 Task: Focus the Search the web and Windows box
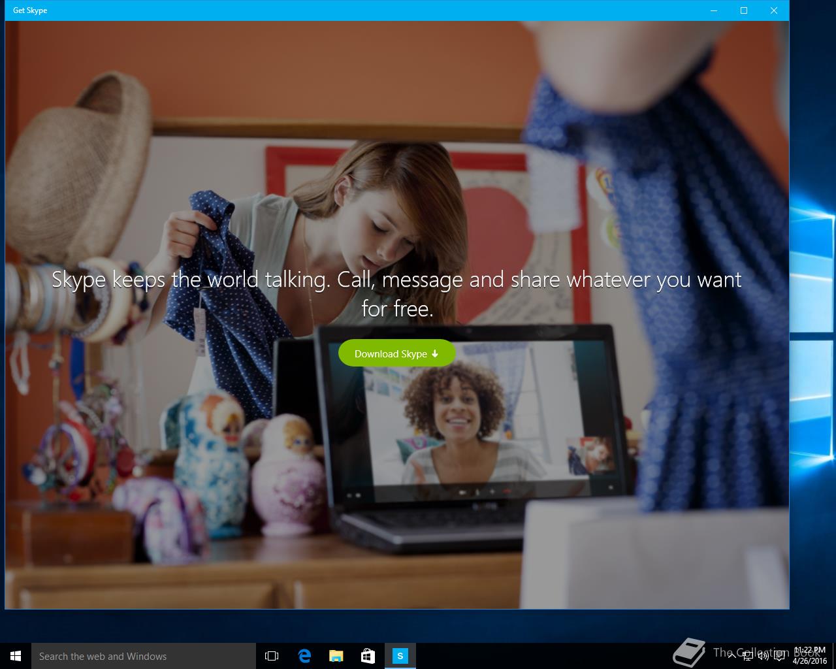pos(144,656)
